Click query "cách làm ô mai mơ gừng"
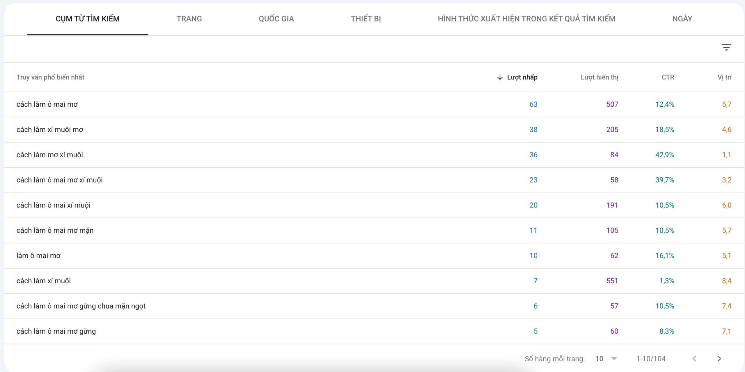 [x=56, y=331]
